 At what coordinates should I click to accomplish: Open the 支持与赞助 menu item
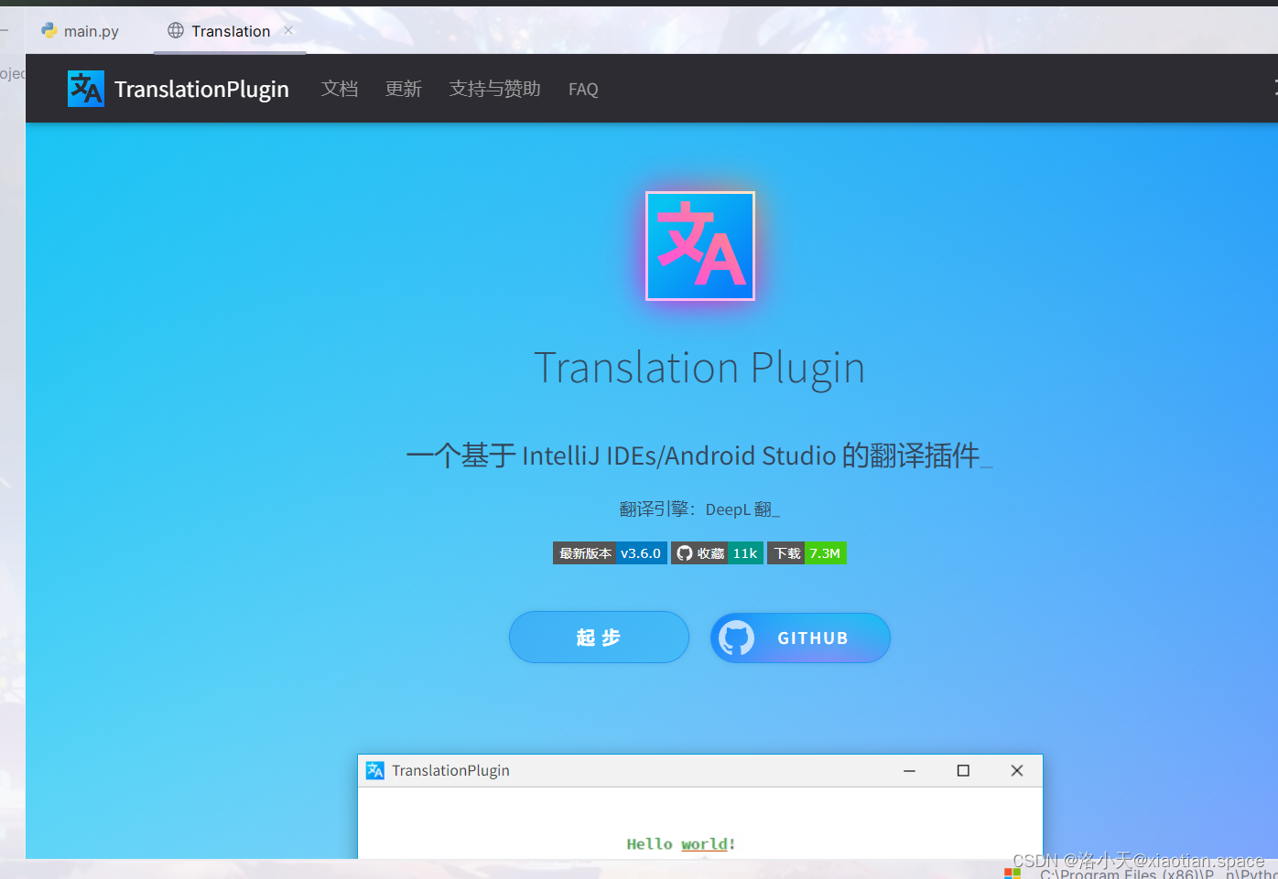pyautogui.click(x=495, y=89)
